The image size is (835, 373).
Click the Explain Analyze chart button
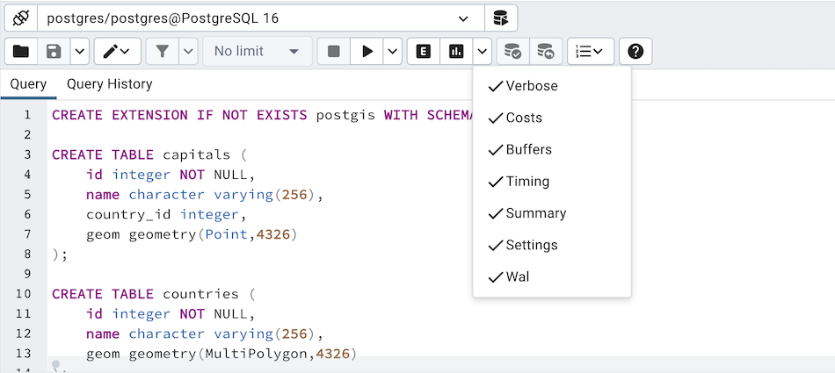(456, 51)
